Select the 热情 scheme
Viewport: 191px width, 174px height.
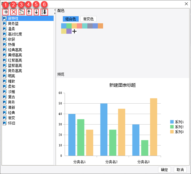pos(28,45)
